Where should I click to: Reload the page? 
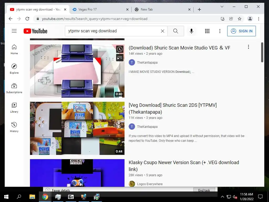(27, 19)
